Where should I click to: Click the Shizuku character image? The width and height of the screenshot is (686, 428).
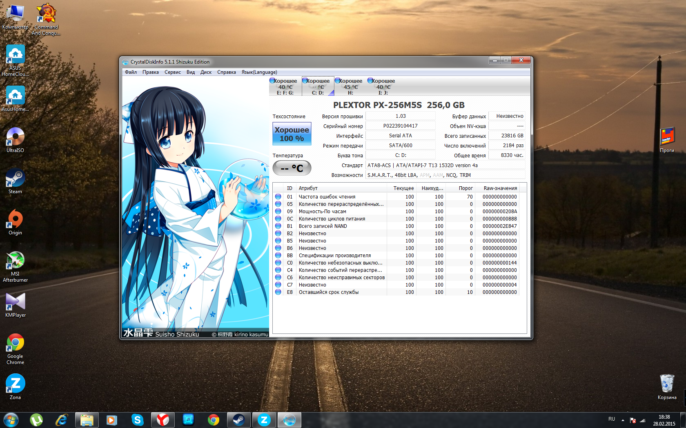click(x=196, y=207)
